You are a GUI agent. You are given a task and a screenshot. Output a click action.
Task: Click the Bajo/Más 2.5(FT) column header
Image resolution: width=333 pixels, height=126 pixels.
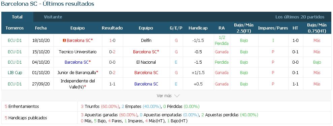click(x=244, y=28)
